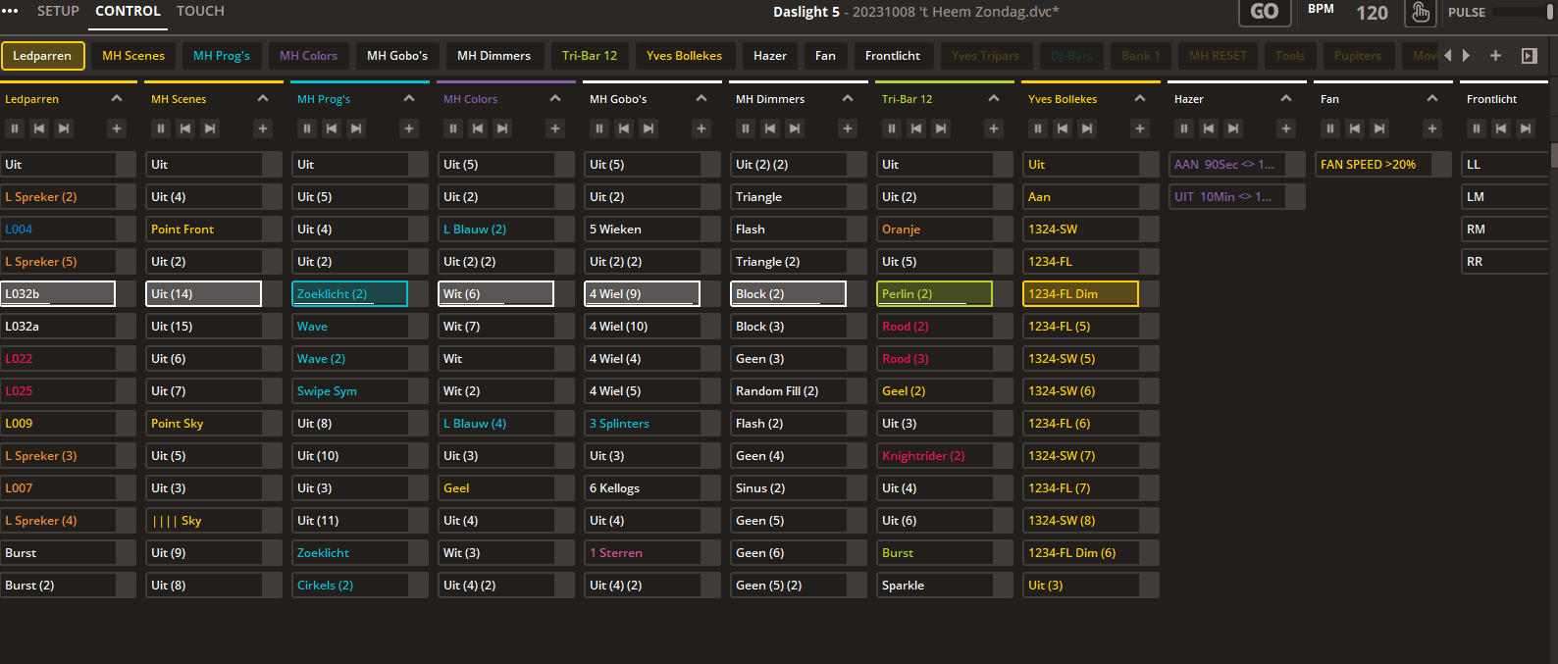
Task: Add a cue to MH Colors column
Action: [x=555, y=128]
